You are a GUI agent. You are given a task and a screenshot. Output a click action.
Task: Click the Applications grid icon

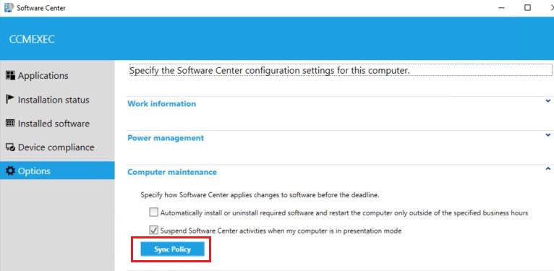[11, 75]
